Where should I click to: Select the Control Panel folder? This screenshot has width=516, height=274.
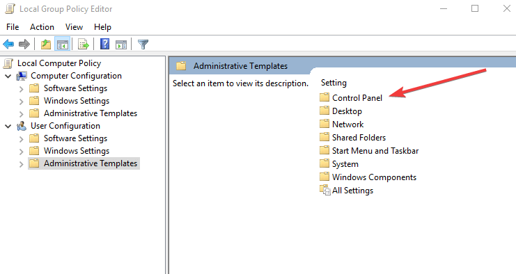351,97
